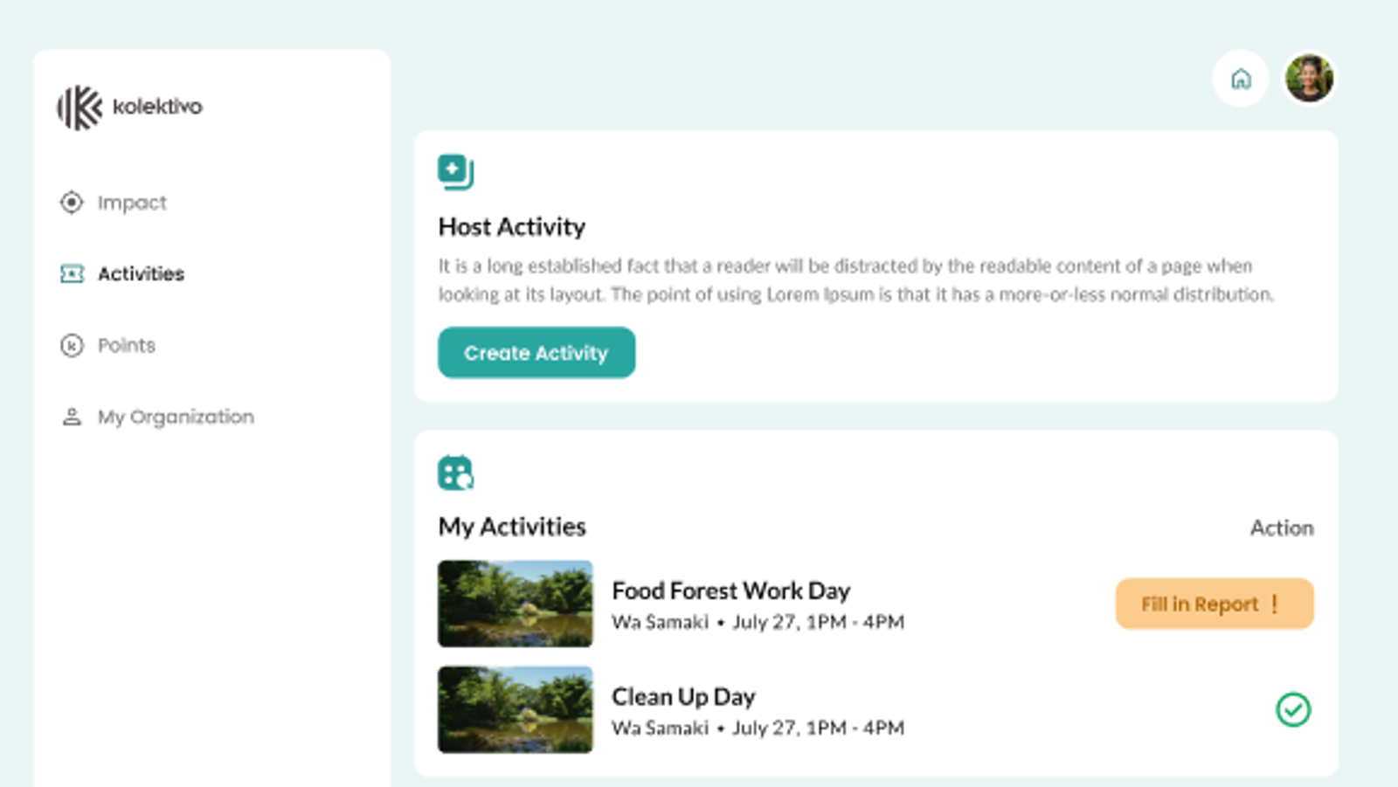Click the home icon button
Viewport: 1398px width, 787px height.
1240,79
